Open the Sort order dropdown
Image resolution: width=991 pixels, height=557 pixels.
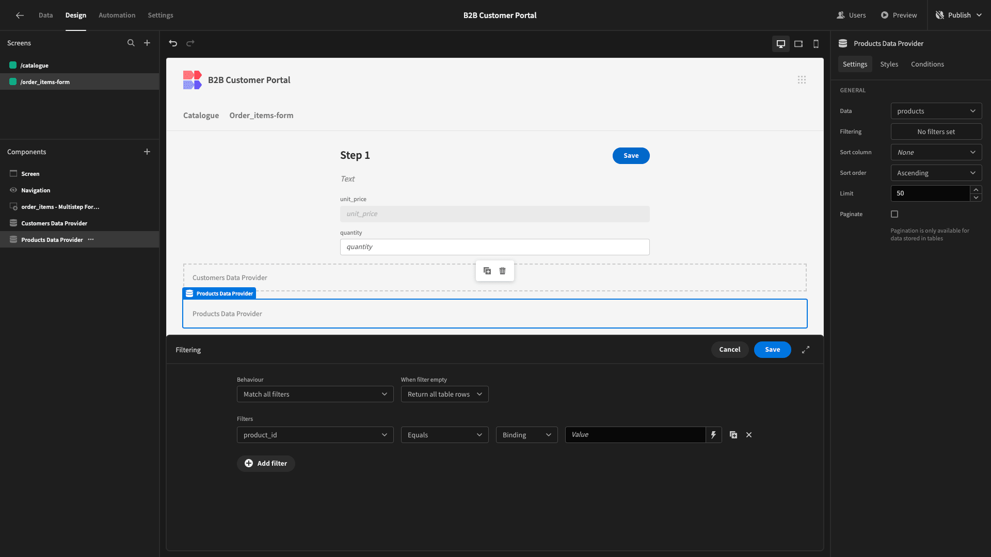[936, 173]
